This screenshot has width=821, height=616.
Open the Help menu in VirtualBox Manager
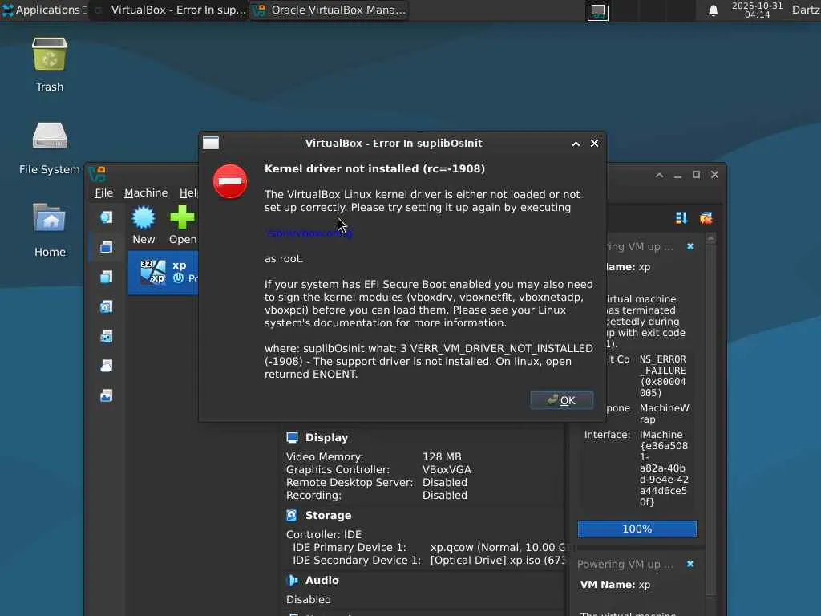point(188,192)
